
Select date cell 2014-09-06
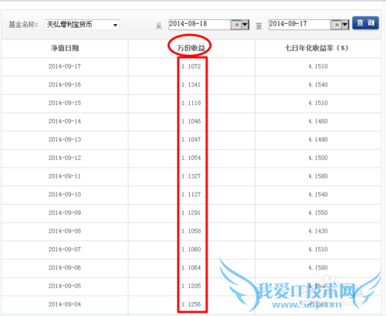click(x=65, y=267)
